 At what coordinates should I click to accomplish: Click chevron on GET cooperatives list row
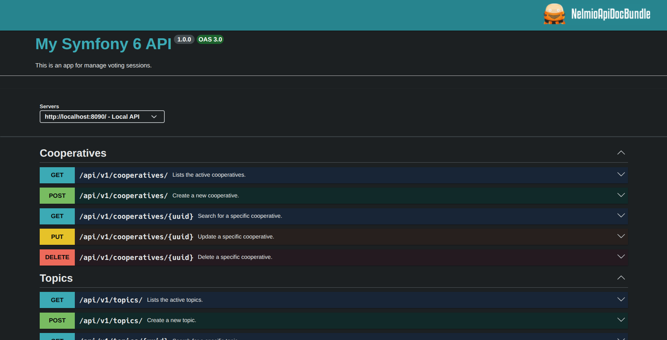(621, 175)
